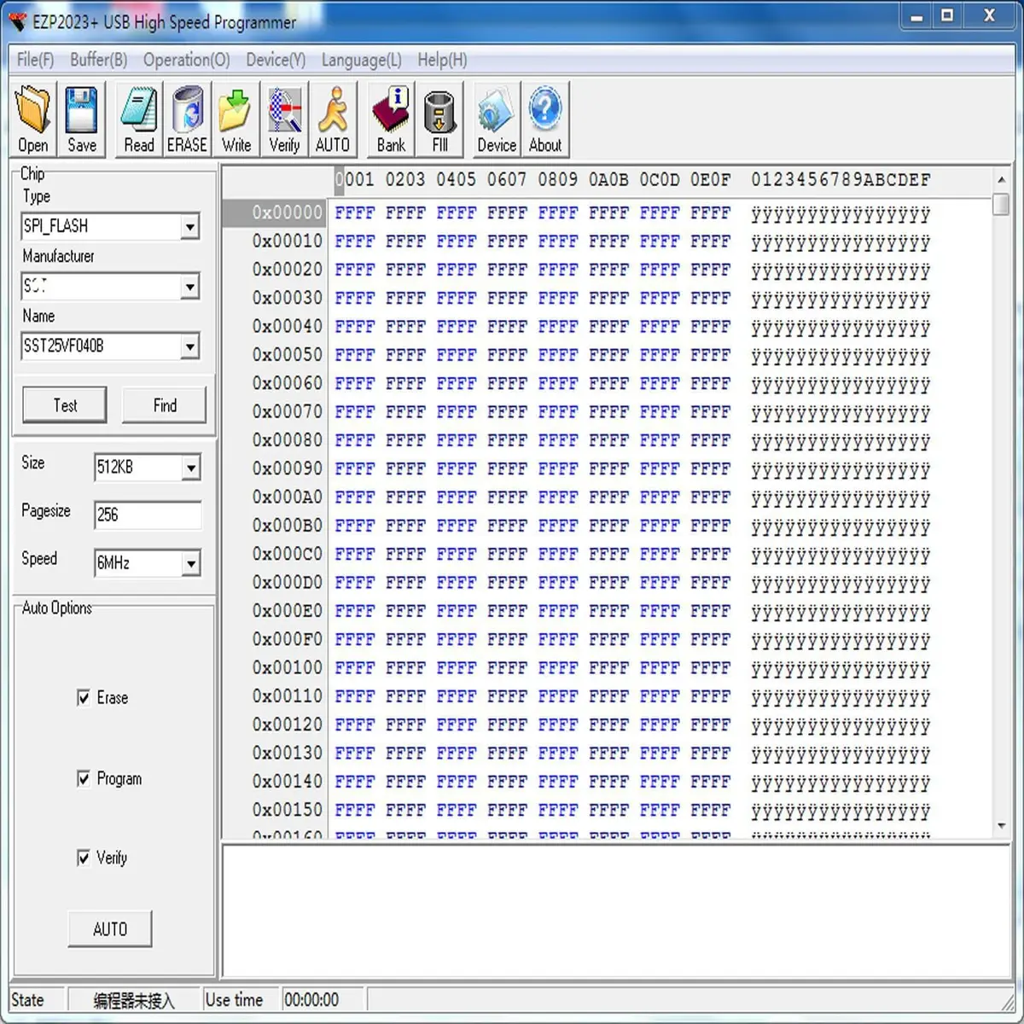Image resolution: width=1024 pixels, height=1024 pixels.
Task: Click the hex view scrollbar thumb
Action: (1001, 205)
